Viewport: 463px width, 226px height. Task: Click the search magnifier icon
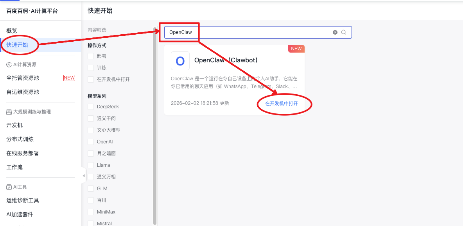[x=343, y=32]
